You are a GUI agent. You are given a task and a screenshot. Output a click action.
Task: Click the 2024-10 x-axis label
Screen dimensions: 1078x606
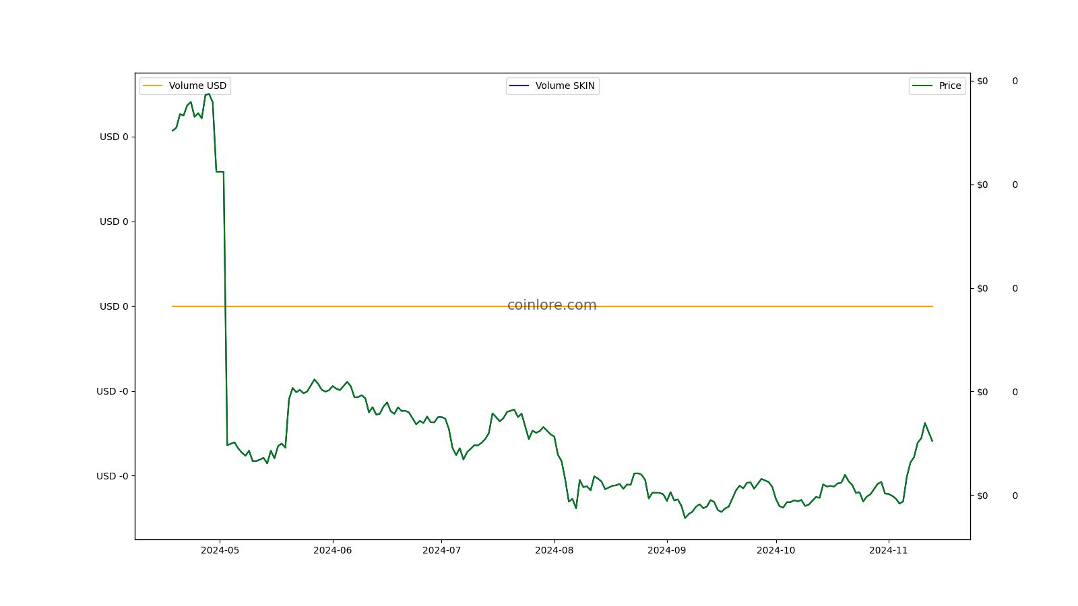(775, 550)
